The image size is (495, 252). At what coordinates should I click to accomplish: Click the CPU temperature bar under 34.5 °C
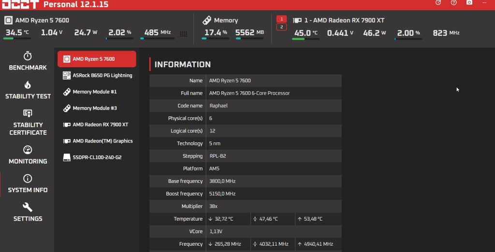coord(17,39)
